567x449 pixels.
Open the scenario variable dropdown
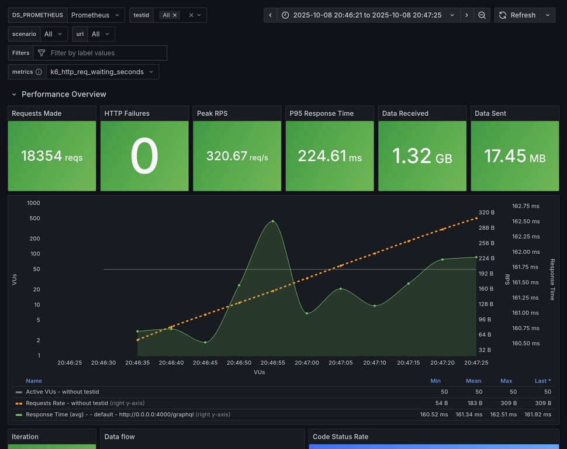click(x=53, y=34)
